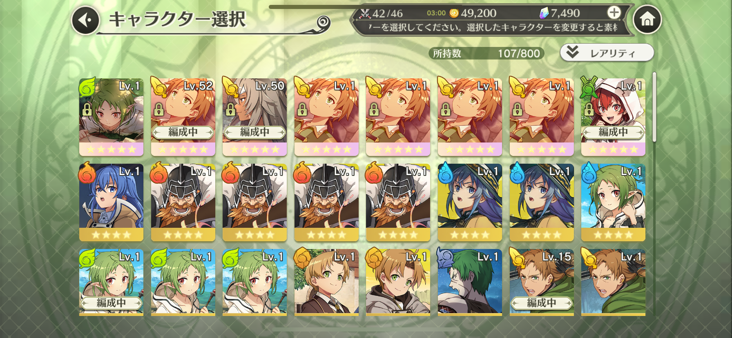Click the double chevron sort order arrow
The width and height of the screenshot is (732, 338).
click(x=572, y=52)
